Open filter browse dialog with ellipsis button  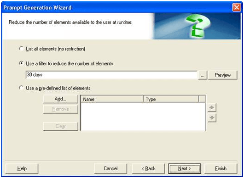pos(203,75)
